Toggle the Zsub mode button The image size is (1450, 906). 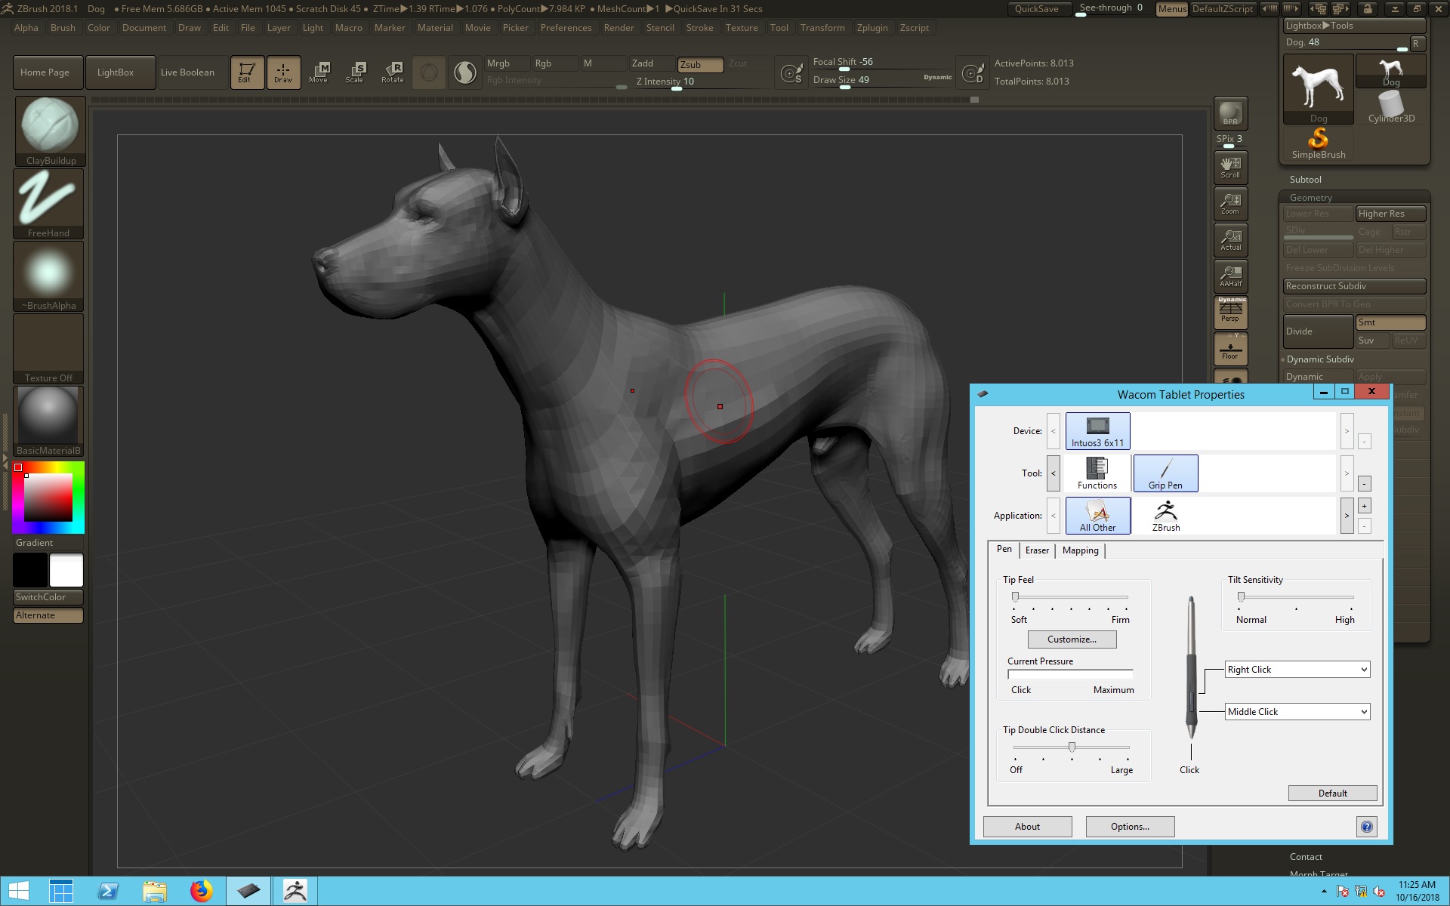point(700,64)
